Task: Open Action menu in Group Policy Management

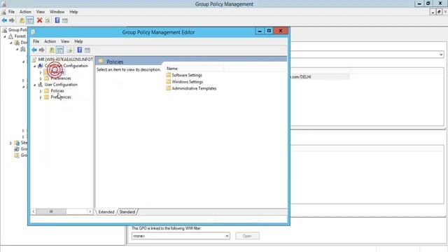Action: point(25,12)
